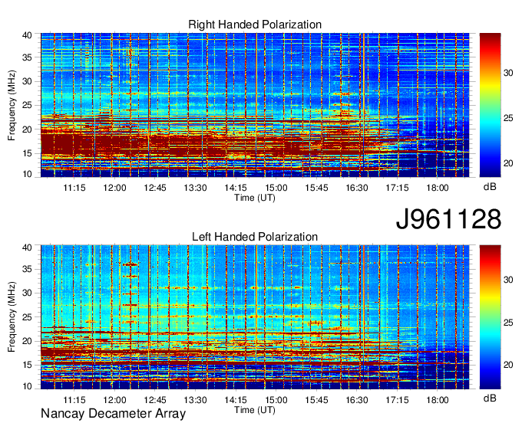Click the 11:15 tick on the bottom plot
The width and height of the screenshot is (522, 423).
click(x=74, y=400)
